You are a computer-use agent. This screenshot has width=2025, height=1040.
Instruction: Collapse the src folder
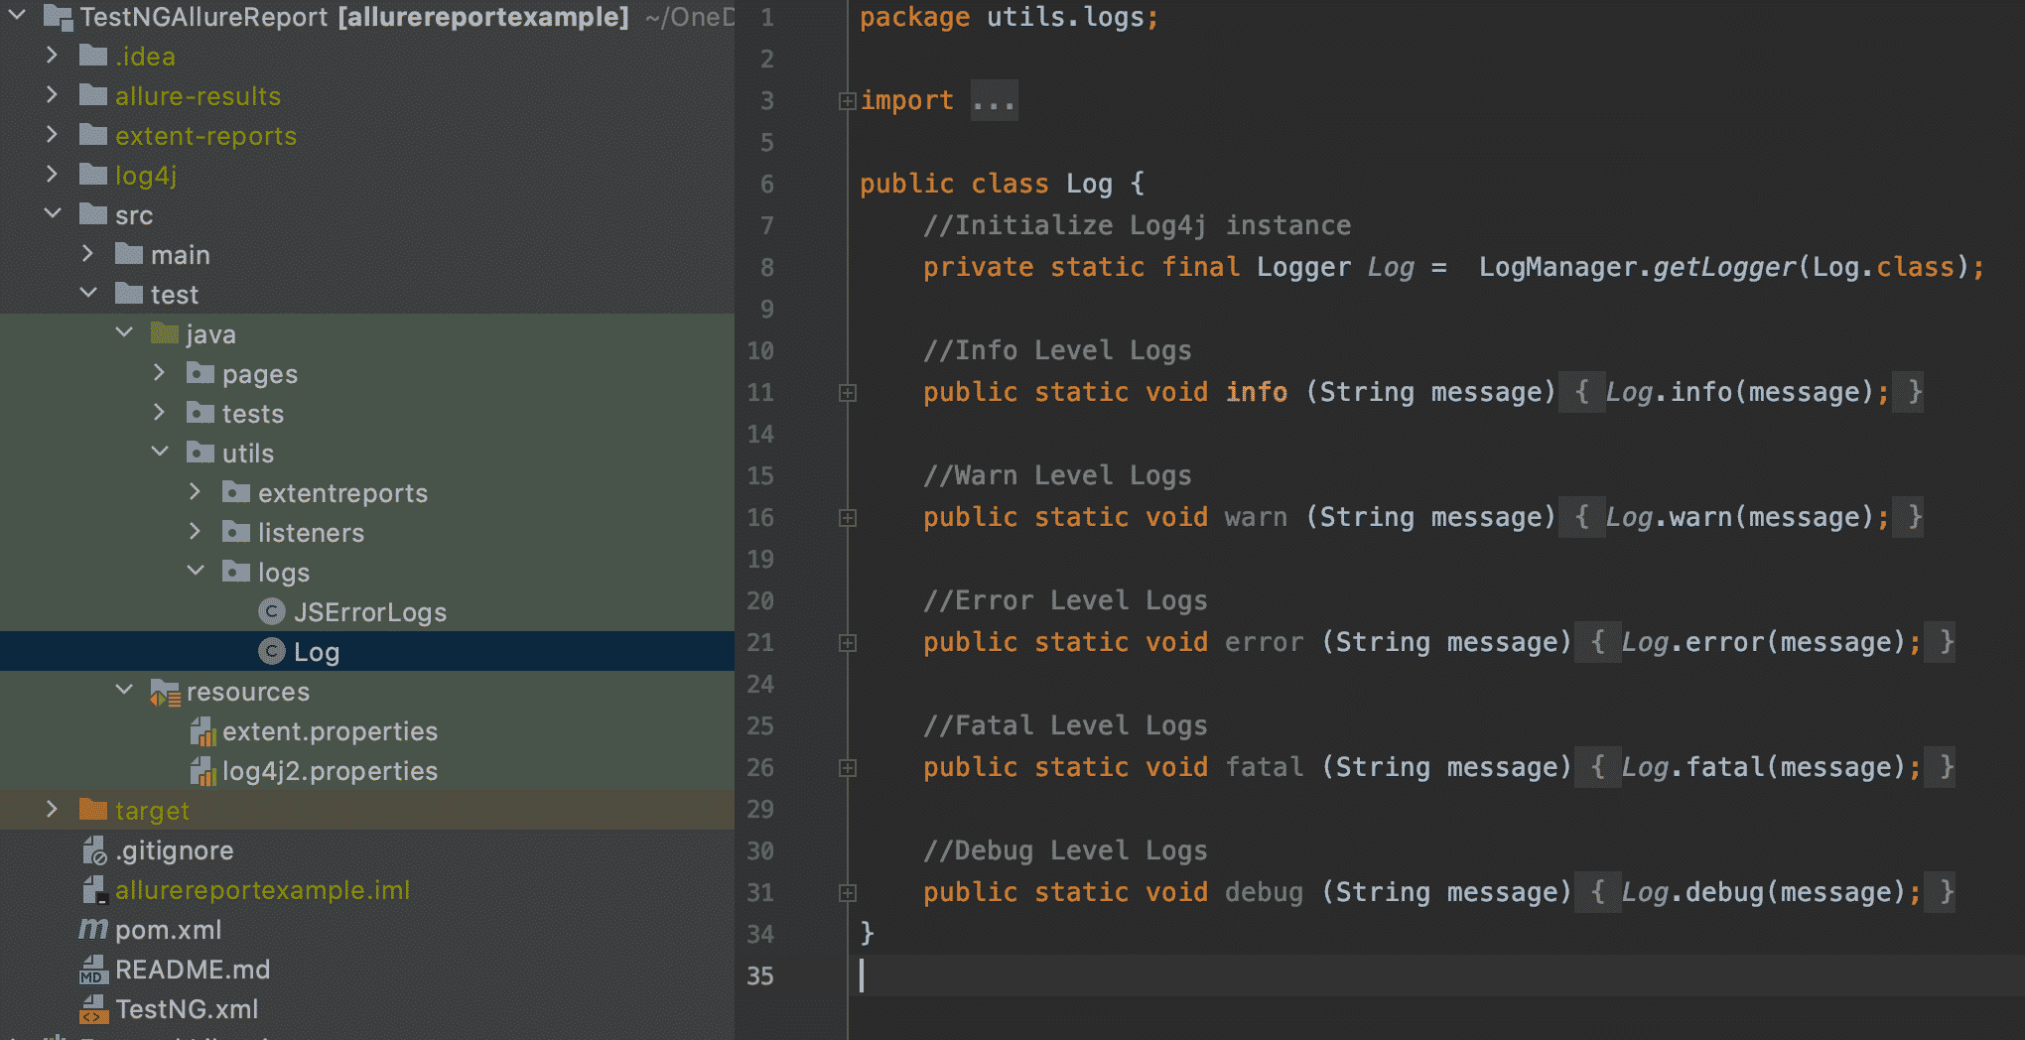(x=53, y=214)
